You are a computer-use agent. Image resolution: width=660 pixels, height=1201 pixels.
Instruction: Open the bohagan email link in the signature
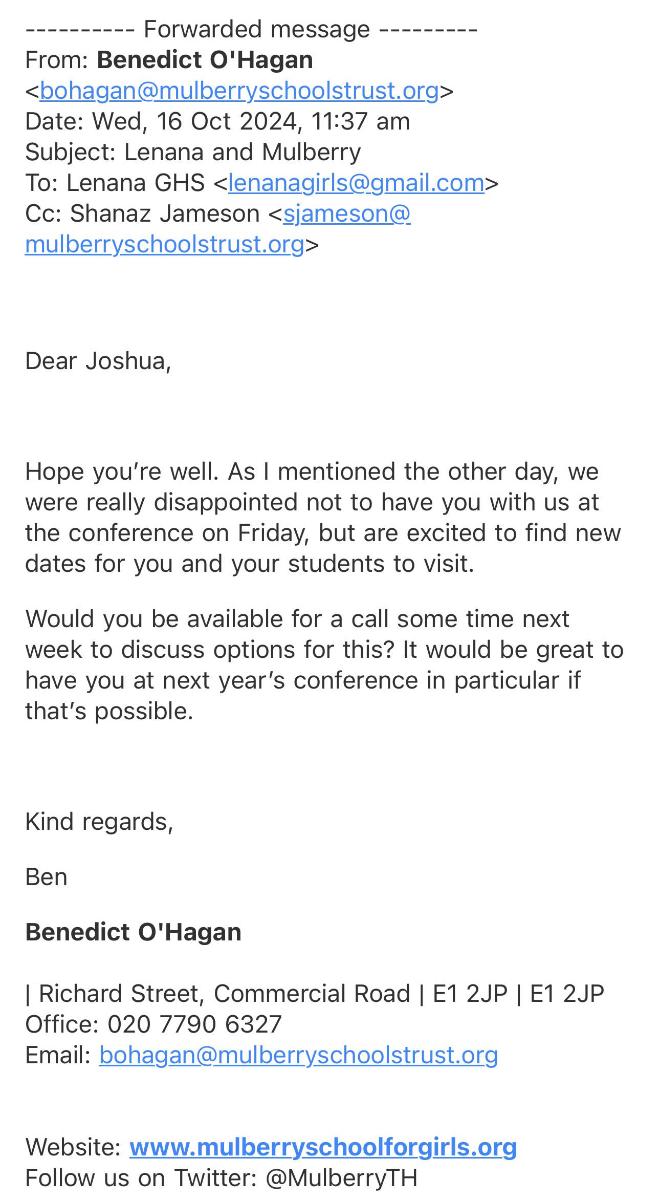[x=298, y=1055]
